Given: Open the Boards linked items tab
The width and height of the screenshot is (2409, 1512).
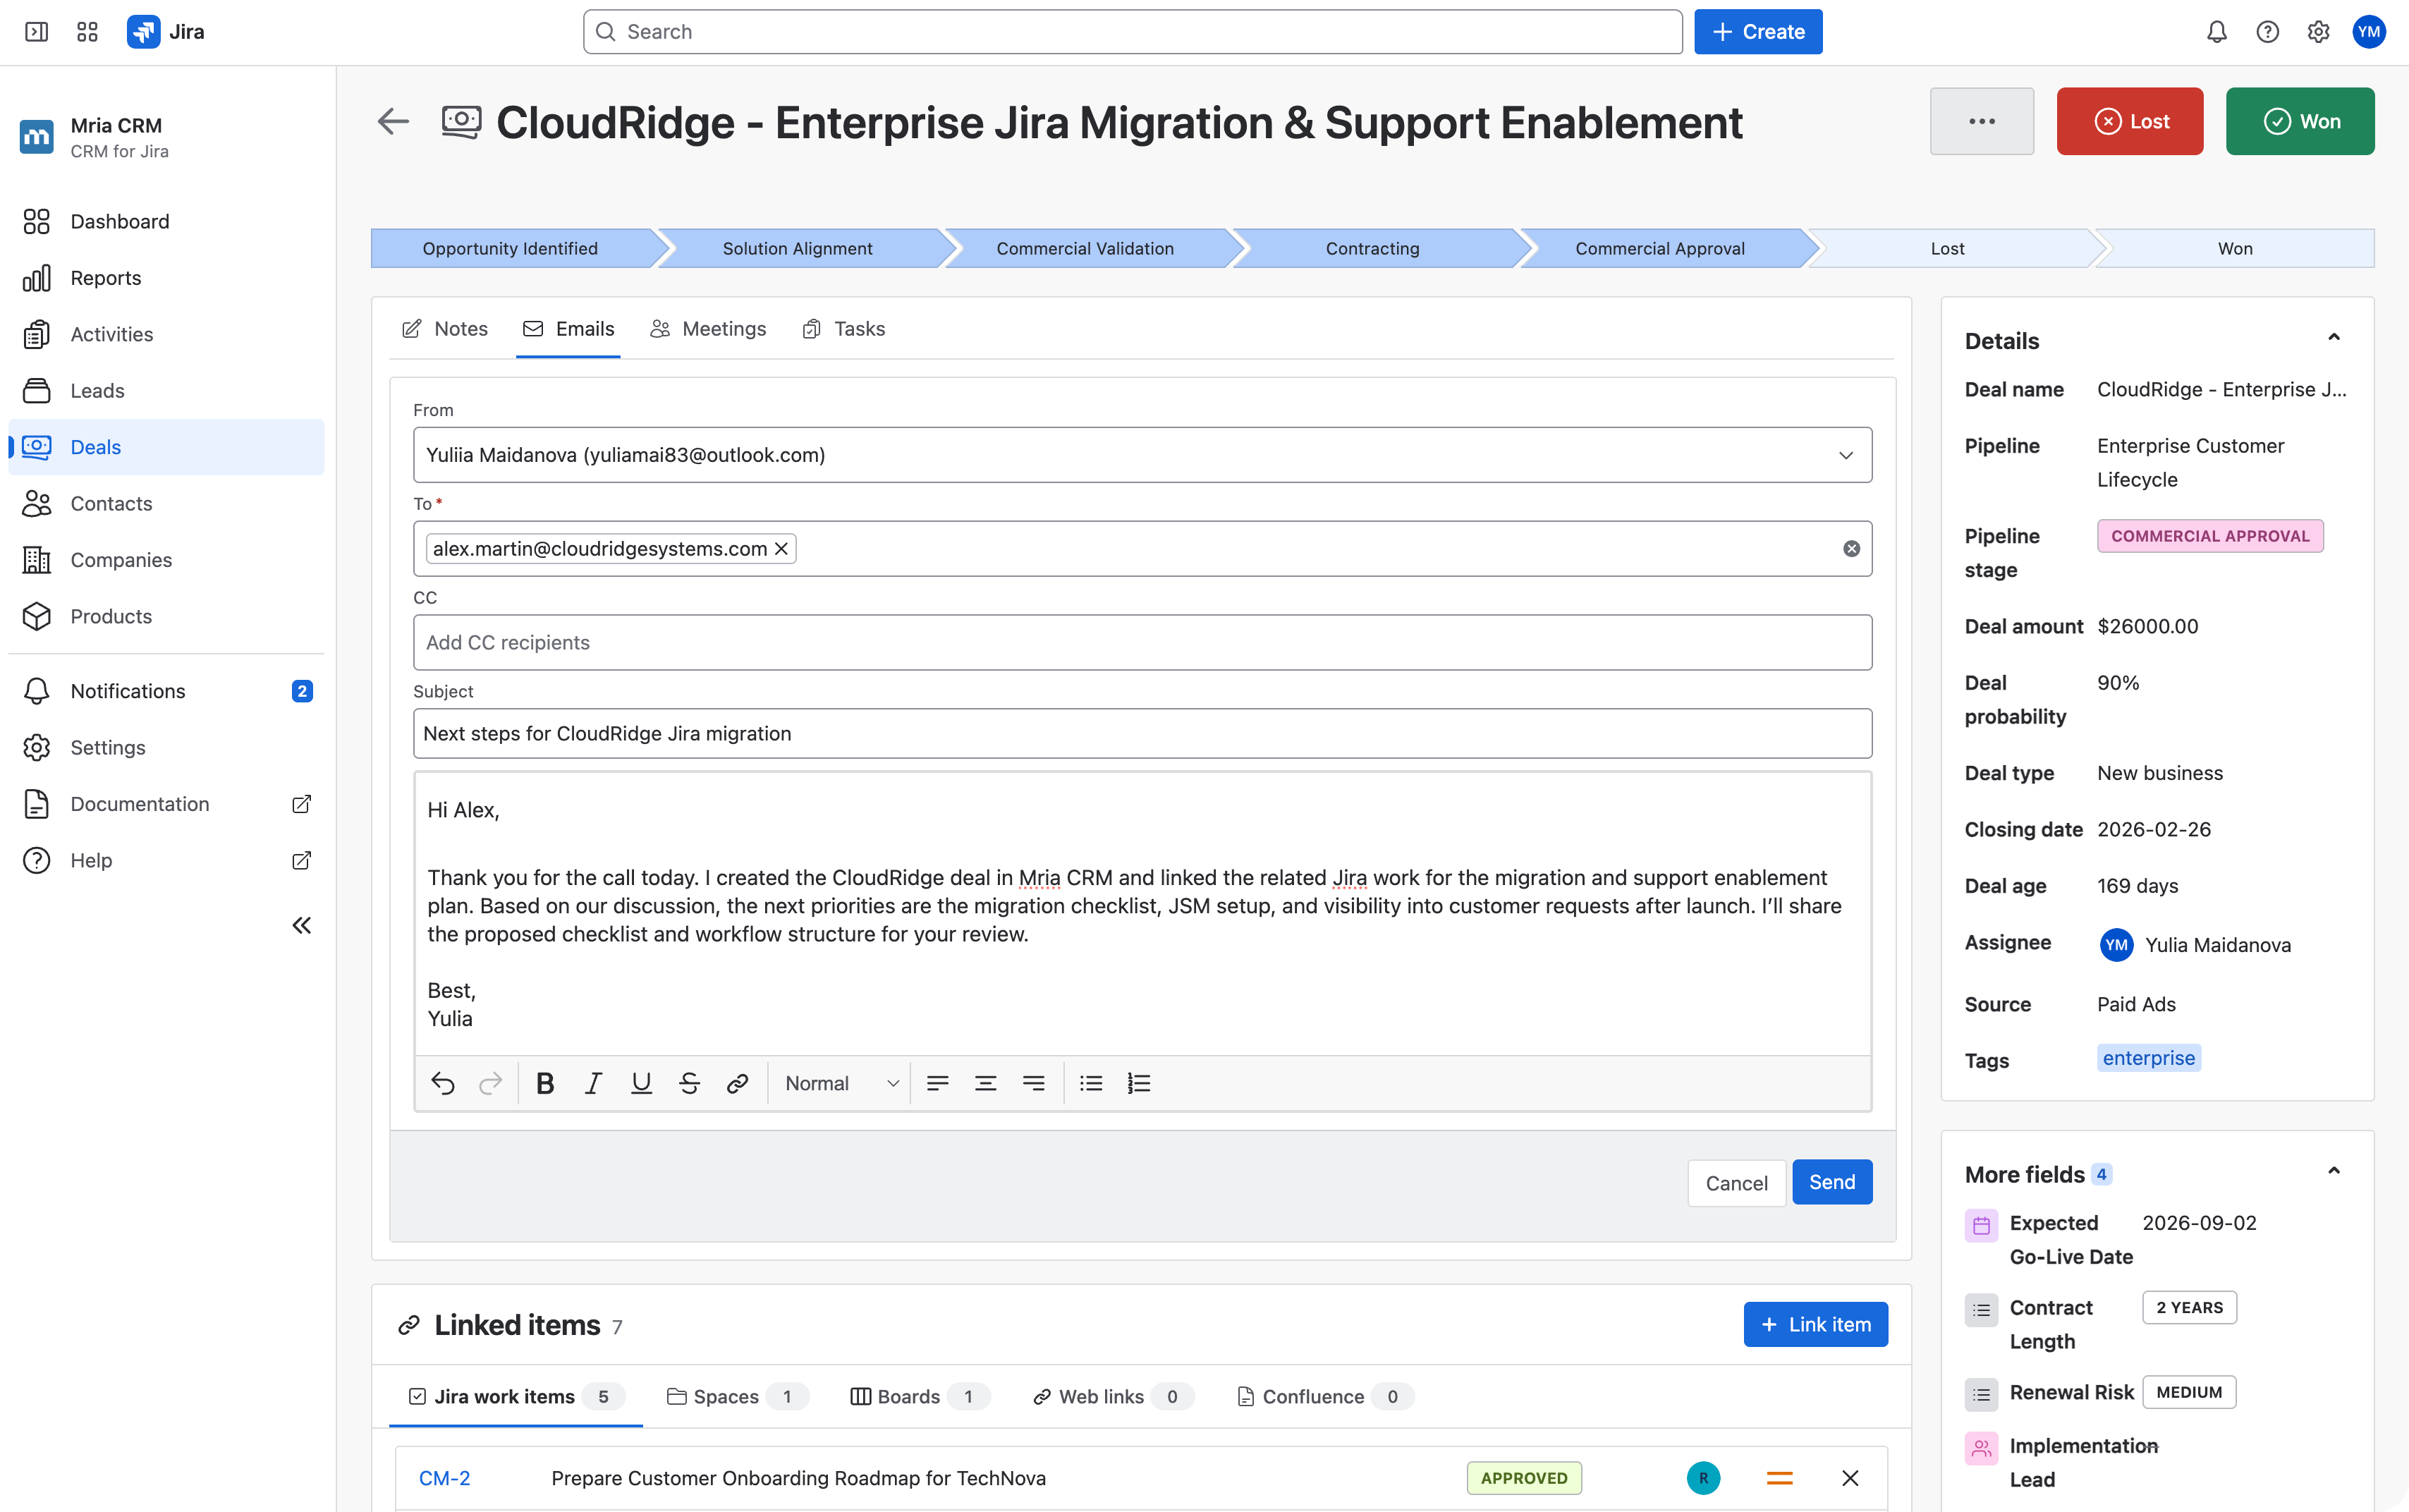Looking at the screenshot, I should [920, 1396].
